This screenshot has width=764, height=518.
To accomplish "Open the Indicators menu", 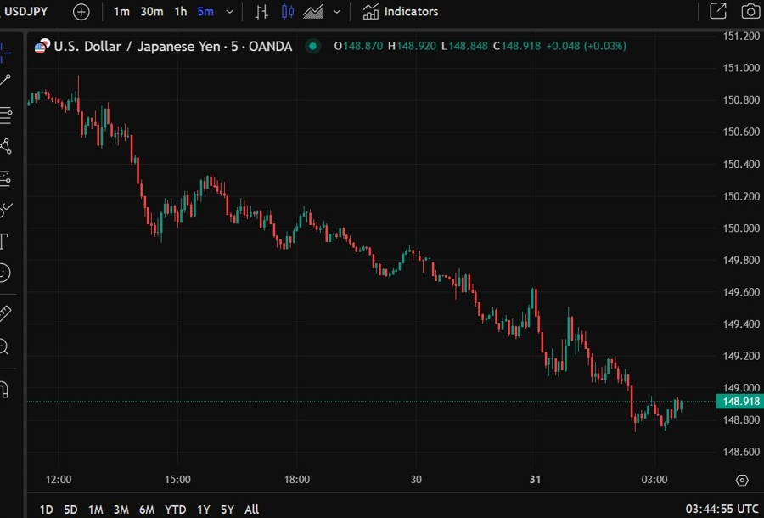I will (401, 12).
